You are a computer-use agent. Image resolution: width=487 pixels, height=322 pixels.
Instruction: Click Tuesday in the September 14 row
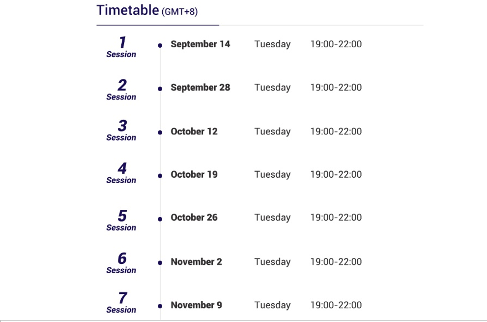pos(272,44)
